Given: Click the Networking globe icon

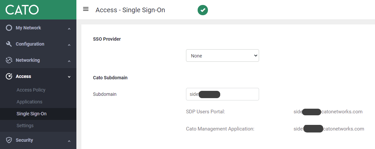Looking at the screenshot, I should click(9, 60).
